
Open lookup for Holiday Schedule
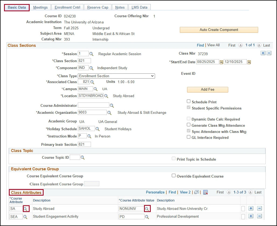[x=97, y=129]
